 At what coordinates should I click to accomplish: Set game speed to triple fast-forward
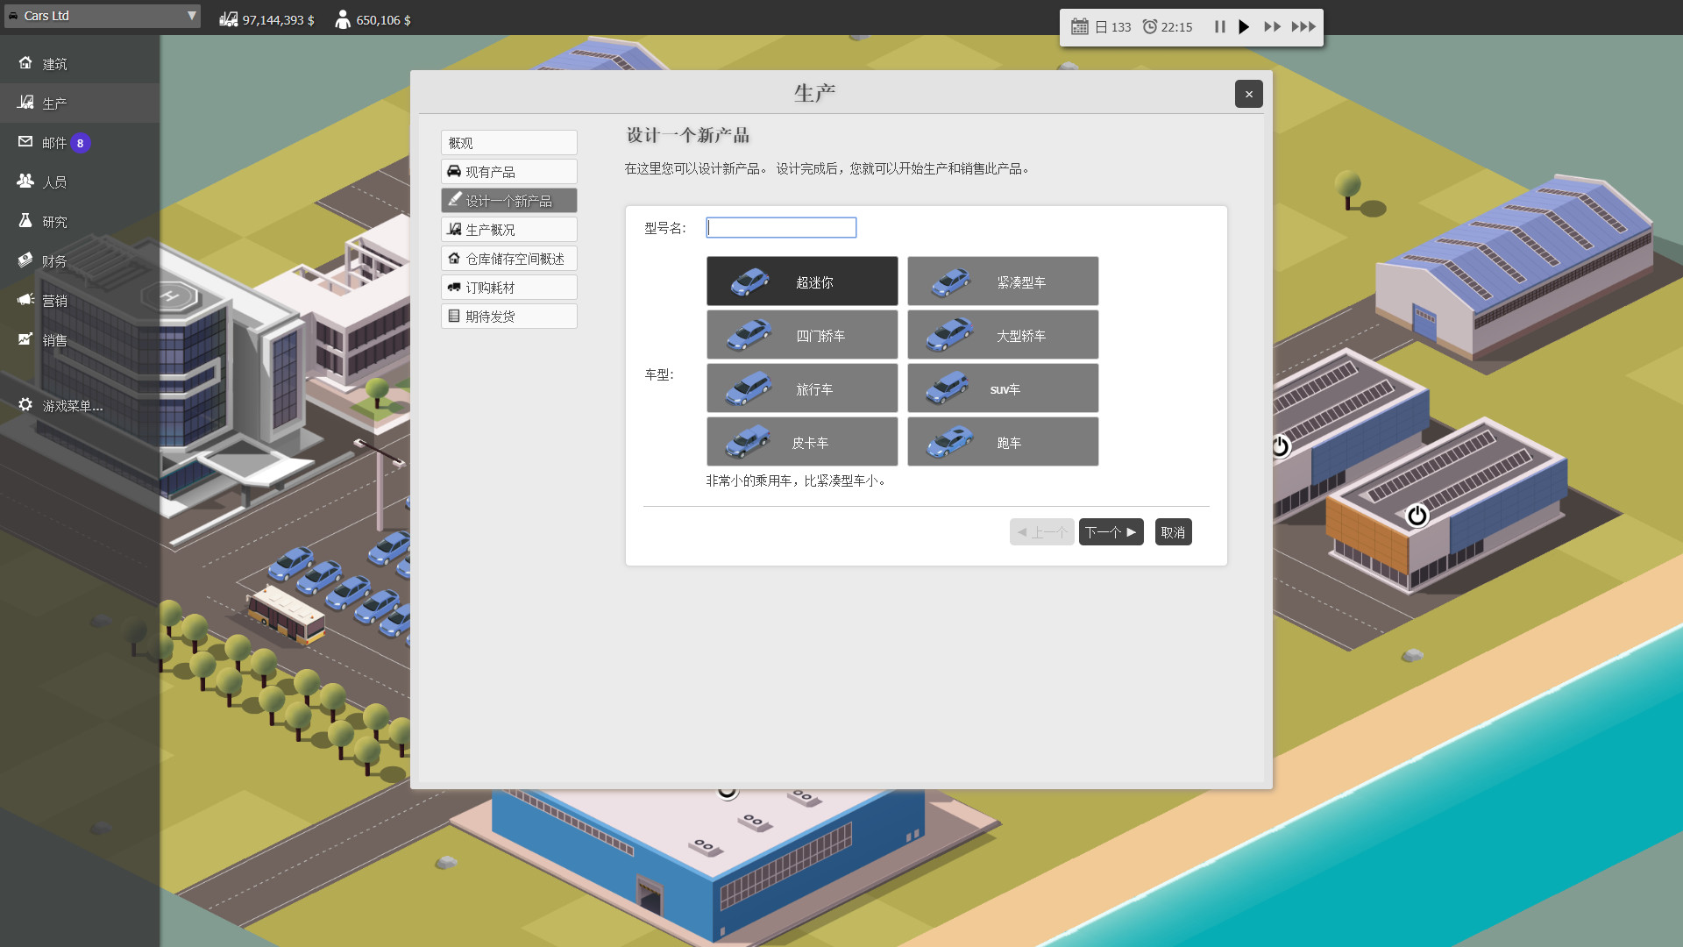click(x=1303, y=27)
